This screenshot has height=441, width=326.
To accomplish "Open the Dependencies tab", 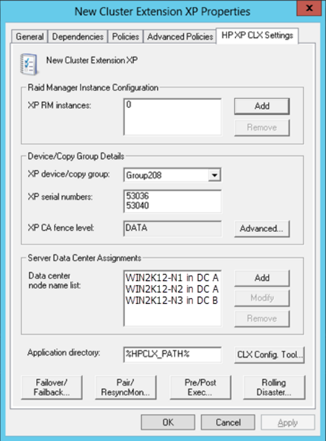I will pyautogui.click(x=78, y=37).
